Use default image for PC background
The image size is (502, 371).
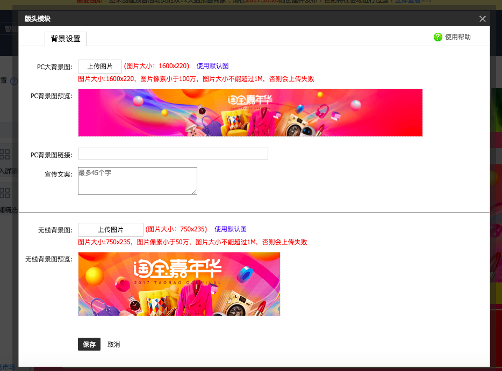(213, 66)
